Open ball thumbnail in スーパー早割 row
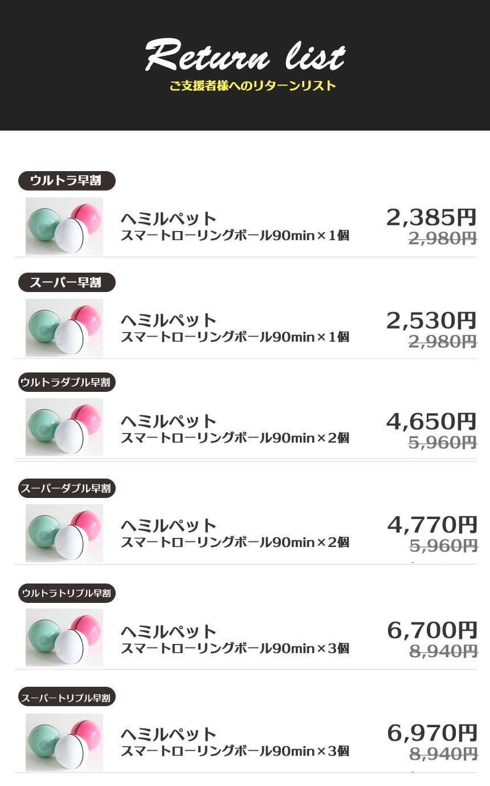This screenshot has height=786, width=490. [x=64, y=327]
